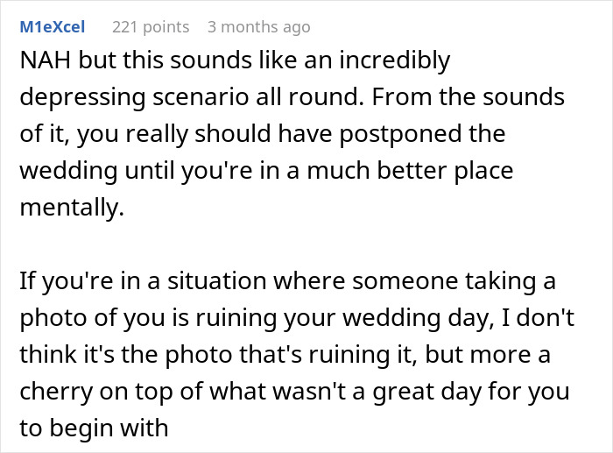
Task: Click the word 'wedding' before 'until you're'
Action: pos(68,171)
